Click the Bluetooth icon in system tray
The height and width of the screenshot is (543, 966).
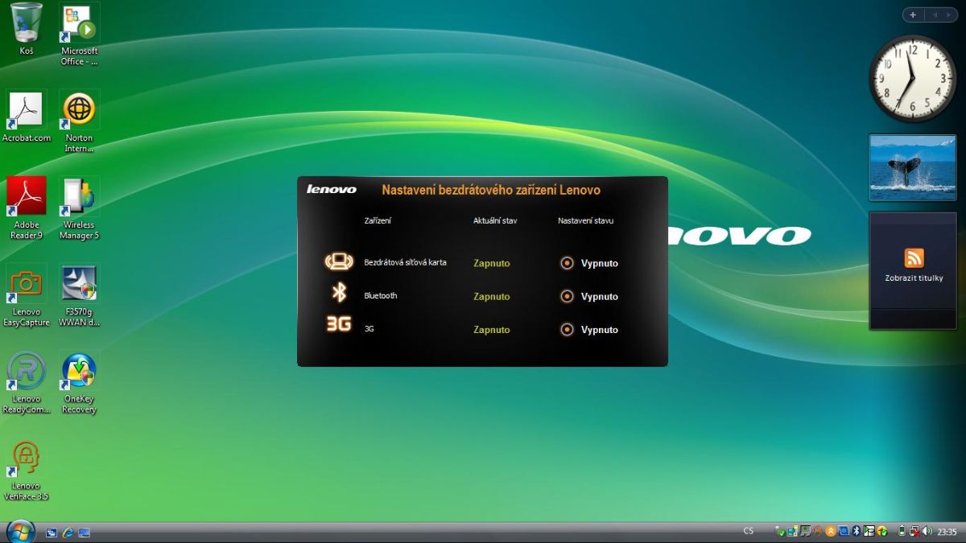[857, 532]
